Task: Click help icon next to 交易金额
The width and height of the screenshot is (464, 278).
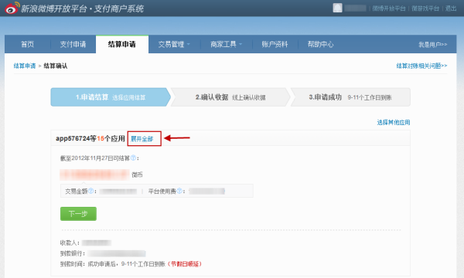Action: click(x=91, y=191)
